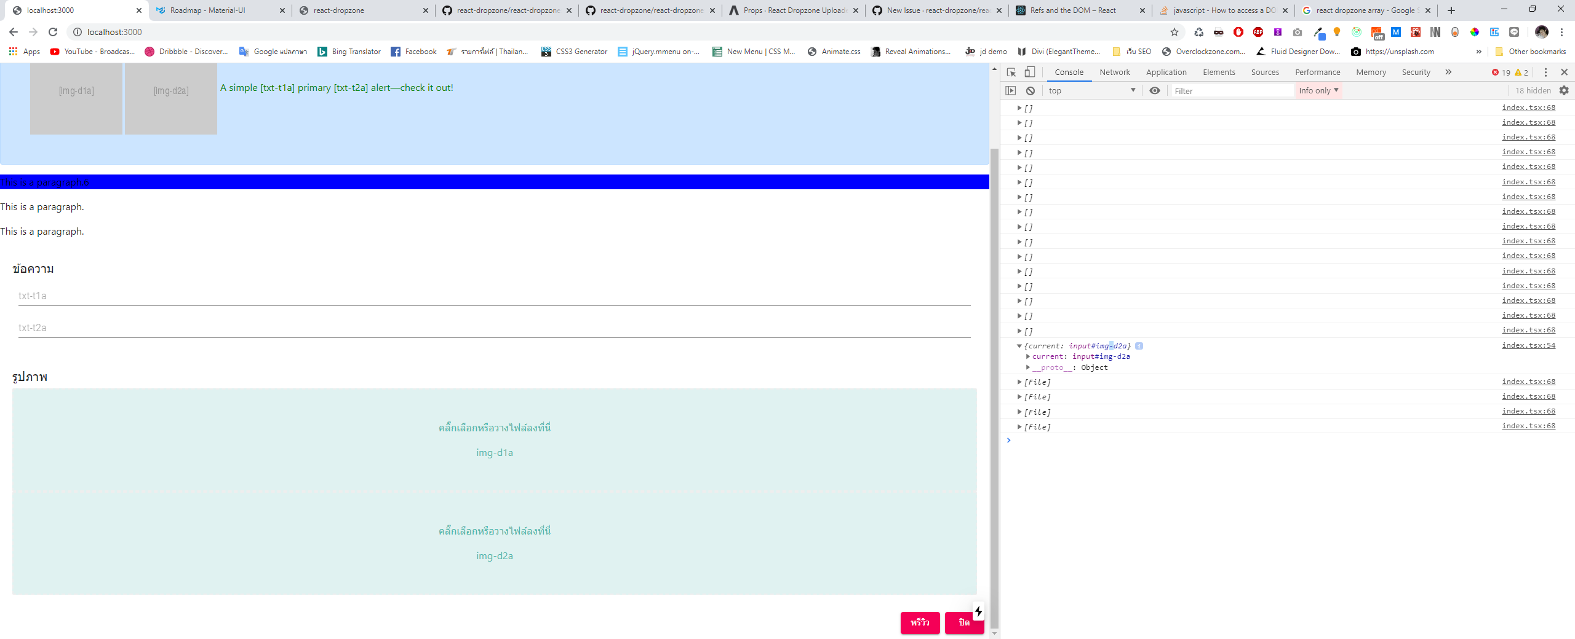Viewport: 1575px width, 639px height.
Task: Click the pink พรีวิว button
Action: (920, 622)
